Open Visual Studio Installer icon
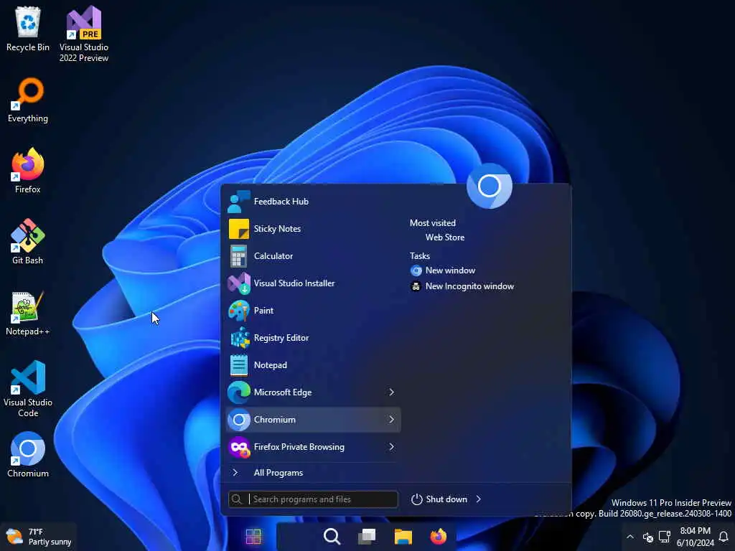The width and height of the screenshot is (735, 551). tap(238, 283)
